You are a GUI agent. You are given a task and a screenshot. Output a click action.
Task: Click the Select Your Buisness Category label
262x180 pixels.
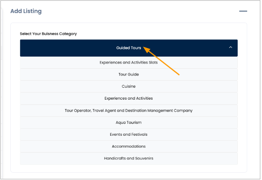coord(48,34)
